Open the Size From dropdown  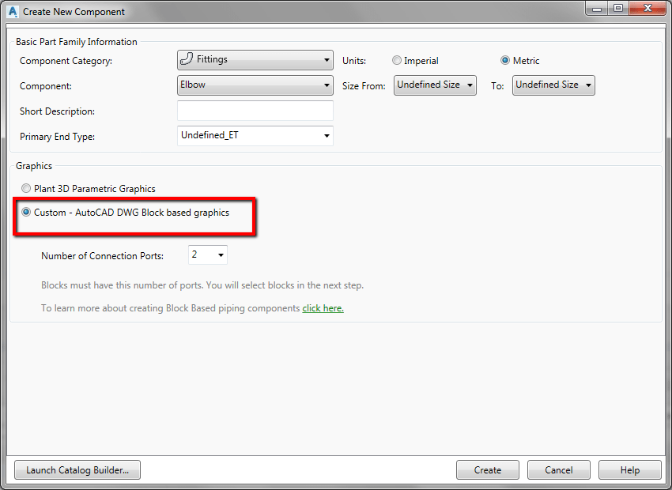(x=435, y=85)
